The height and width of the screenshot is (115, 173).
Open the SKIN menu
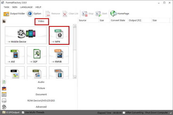point(15,7)
